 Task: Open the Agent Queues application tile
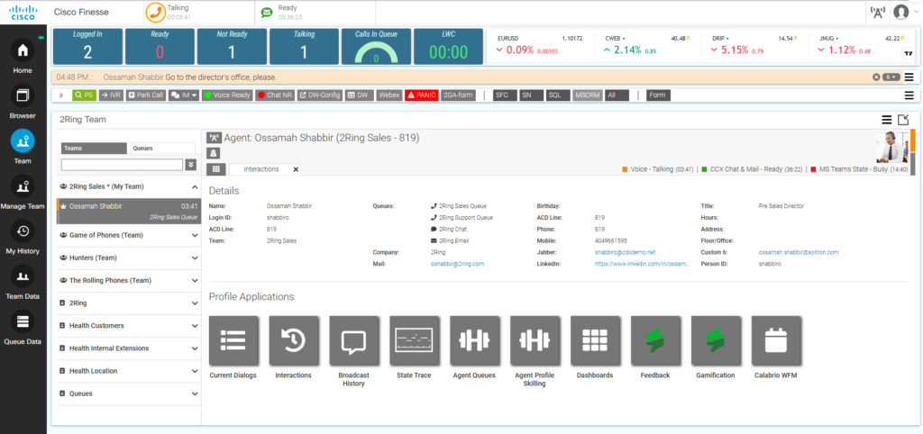click(474, 340)
